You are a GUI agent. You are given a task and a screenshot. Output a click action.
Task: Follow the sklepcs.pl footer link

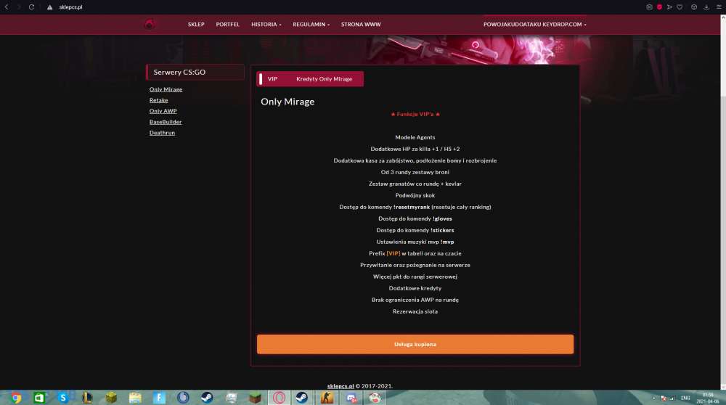tap(340, 386)
